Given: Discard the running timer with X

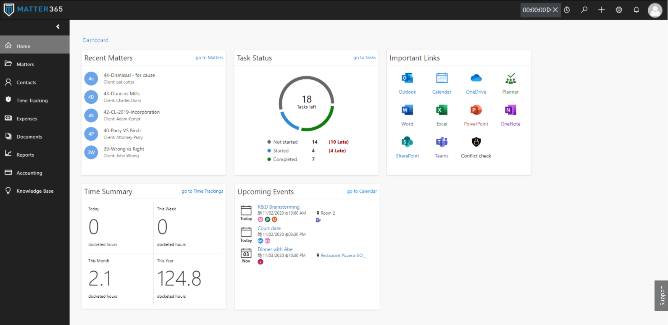Looking at the screenshot, I should (555, 10).
